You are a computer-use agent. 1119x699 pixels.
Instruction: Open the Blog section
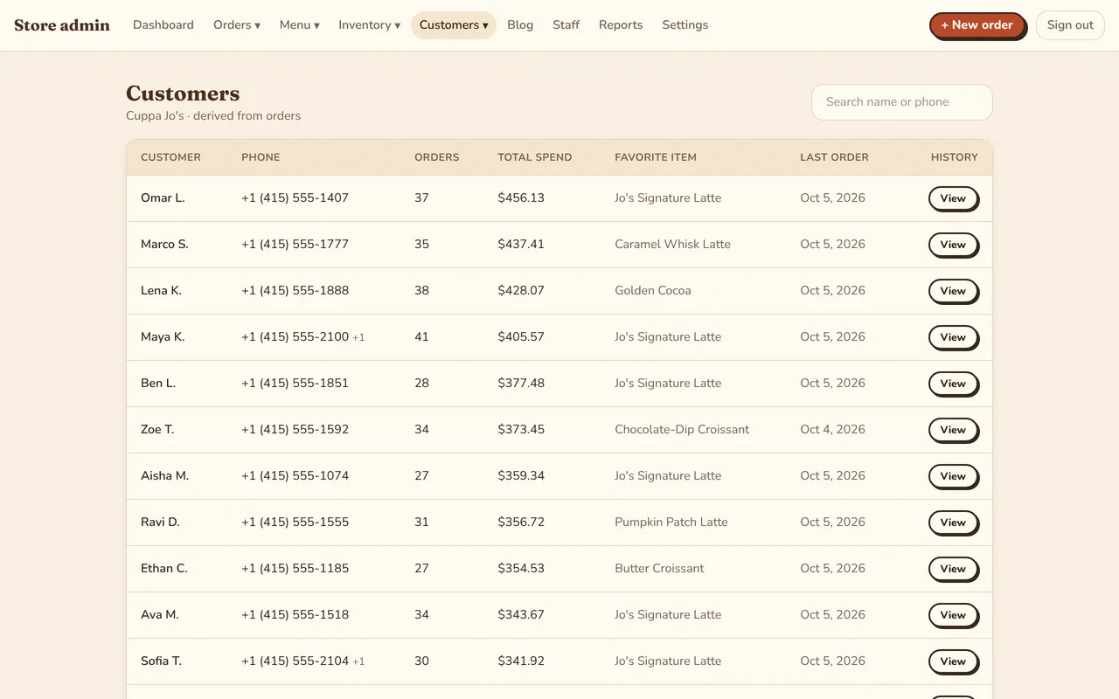click(x=520, y=25)
